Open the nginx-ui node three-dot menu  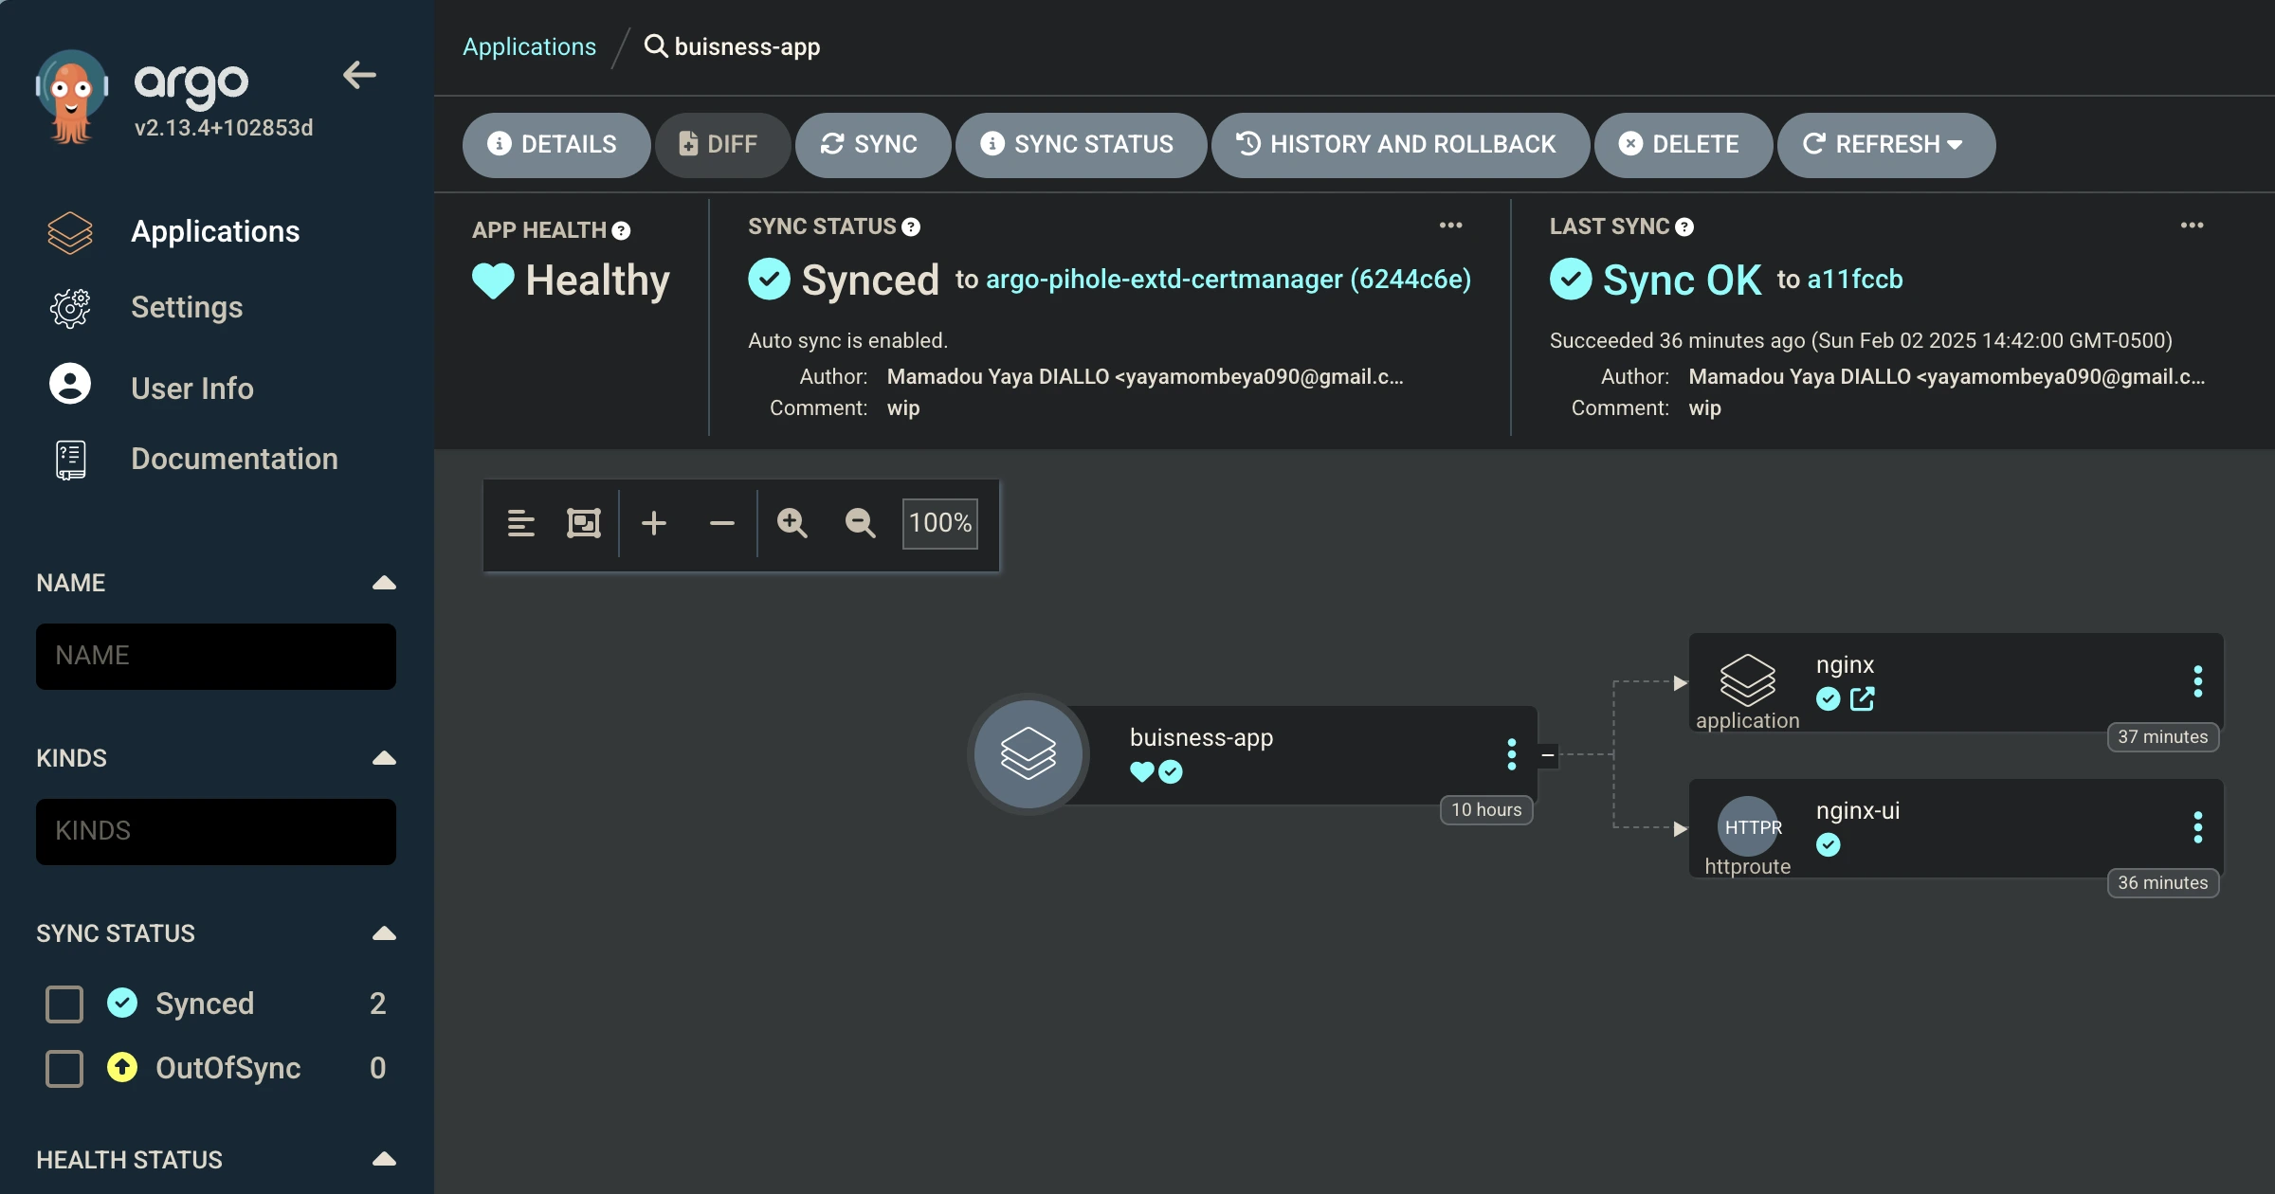[2197, 827]
